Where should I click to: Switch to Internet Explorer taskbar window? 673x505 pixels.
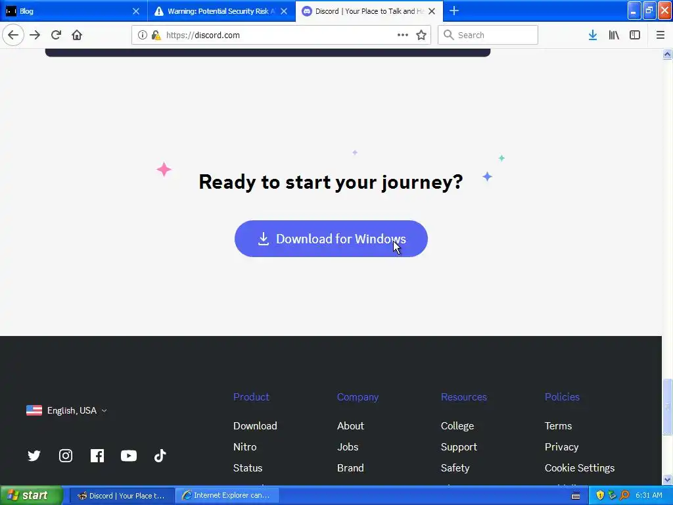(x=227, y=496)
